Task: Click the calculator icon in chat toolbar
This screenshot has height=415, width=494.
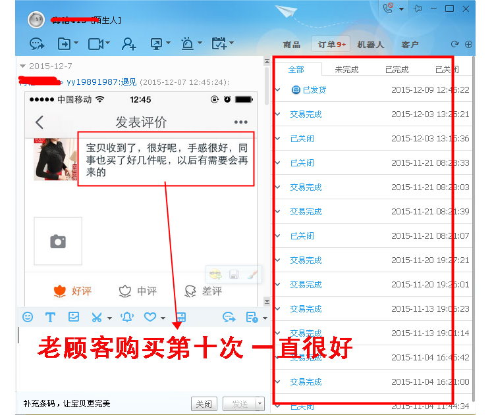Action: [180, 317]
